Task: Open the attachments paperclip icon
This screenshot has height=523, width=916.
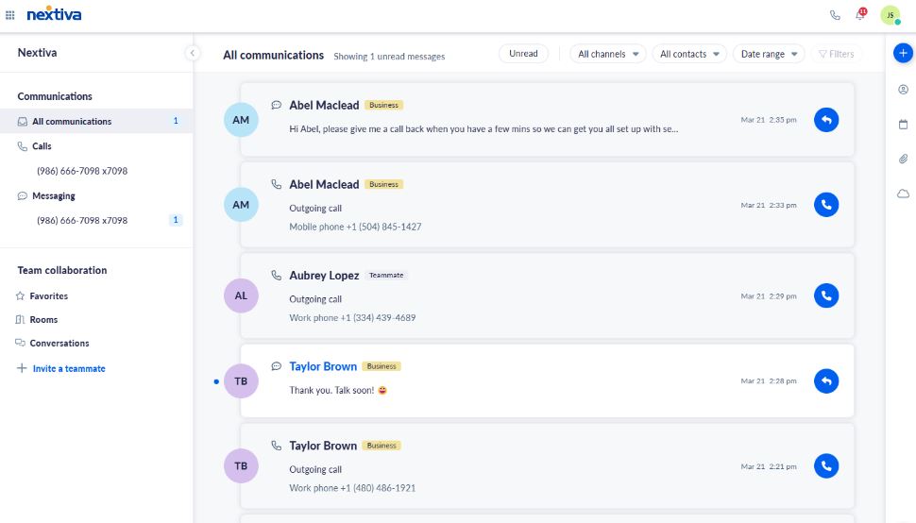Action: (x=903, y=159)
